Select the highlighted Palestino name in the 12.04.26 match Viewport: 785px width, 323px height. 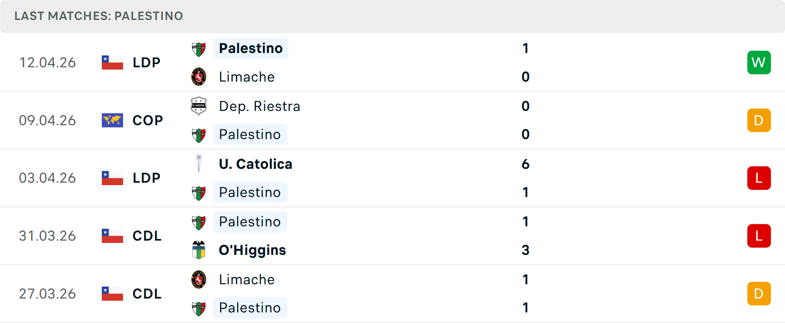tap(251, 49)
